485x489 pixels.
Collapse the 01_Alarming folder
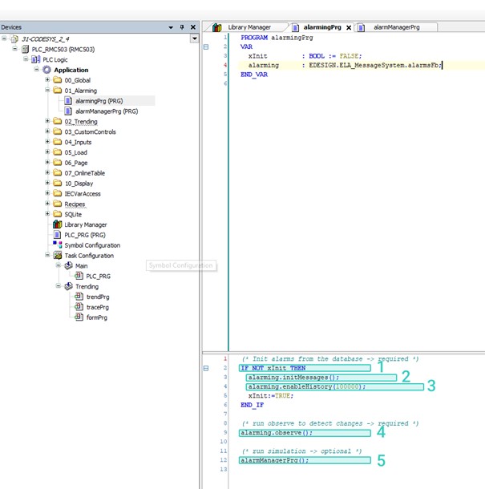47,91
